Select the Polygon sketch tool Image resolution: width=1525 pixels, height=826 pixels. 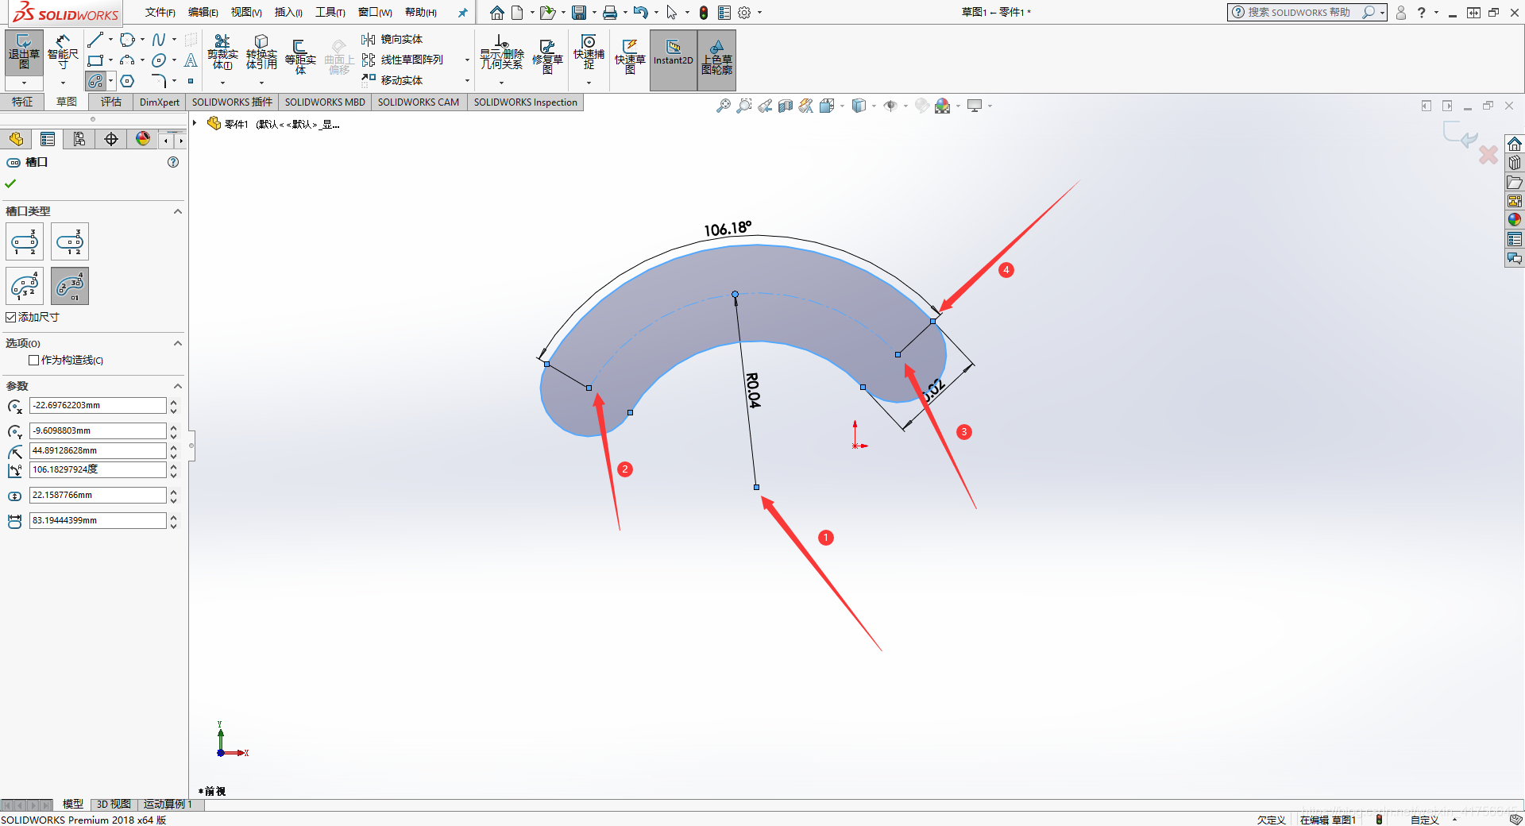(x=127, y=81)
